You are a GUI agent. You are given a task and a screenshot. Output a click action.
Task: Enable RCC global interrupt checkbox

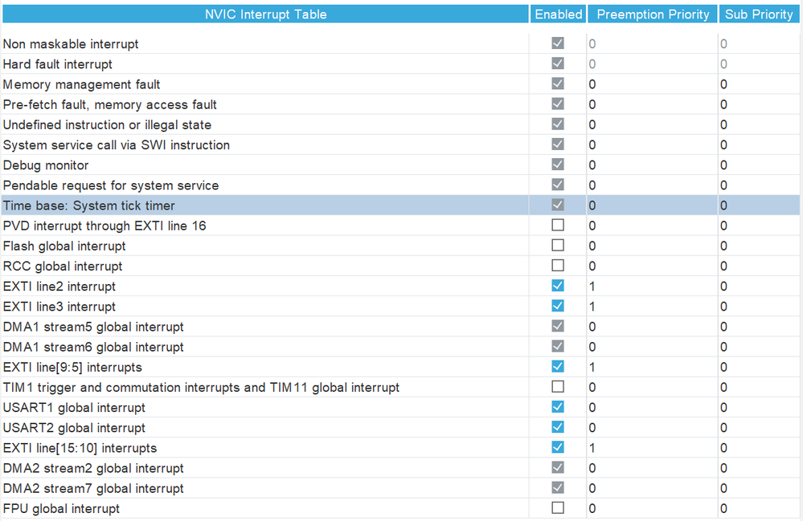point(558,266)
